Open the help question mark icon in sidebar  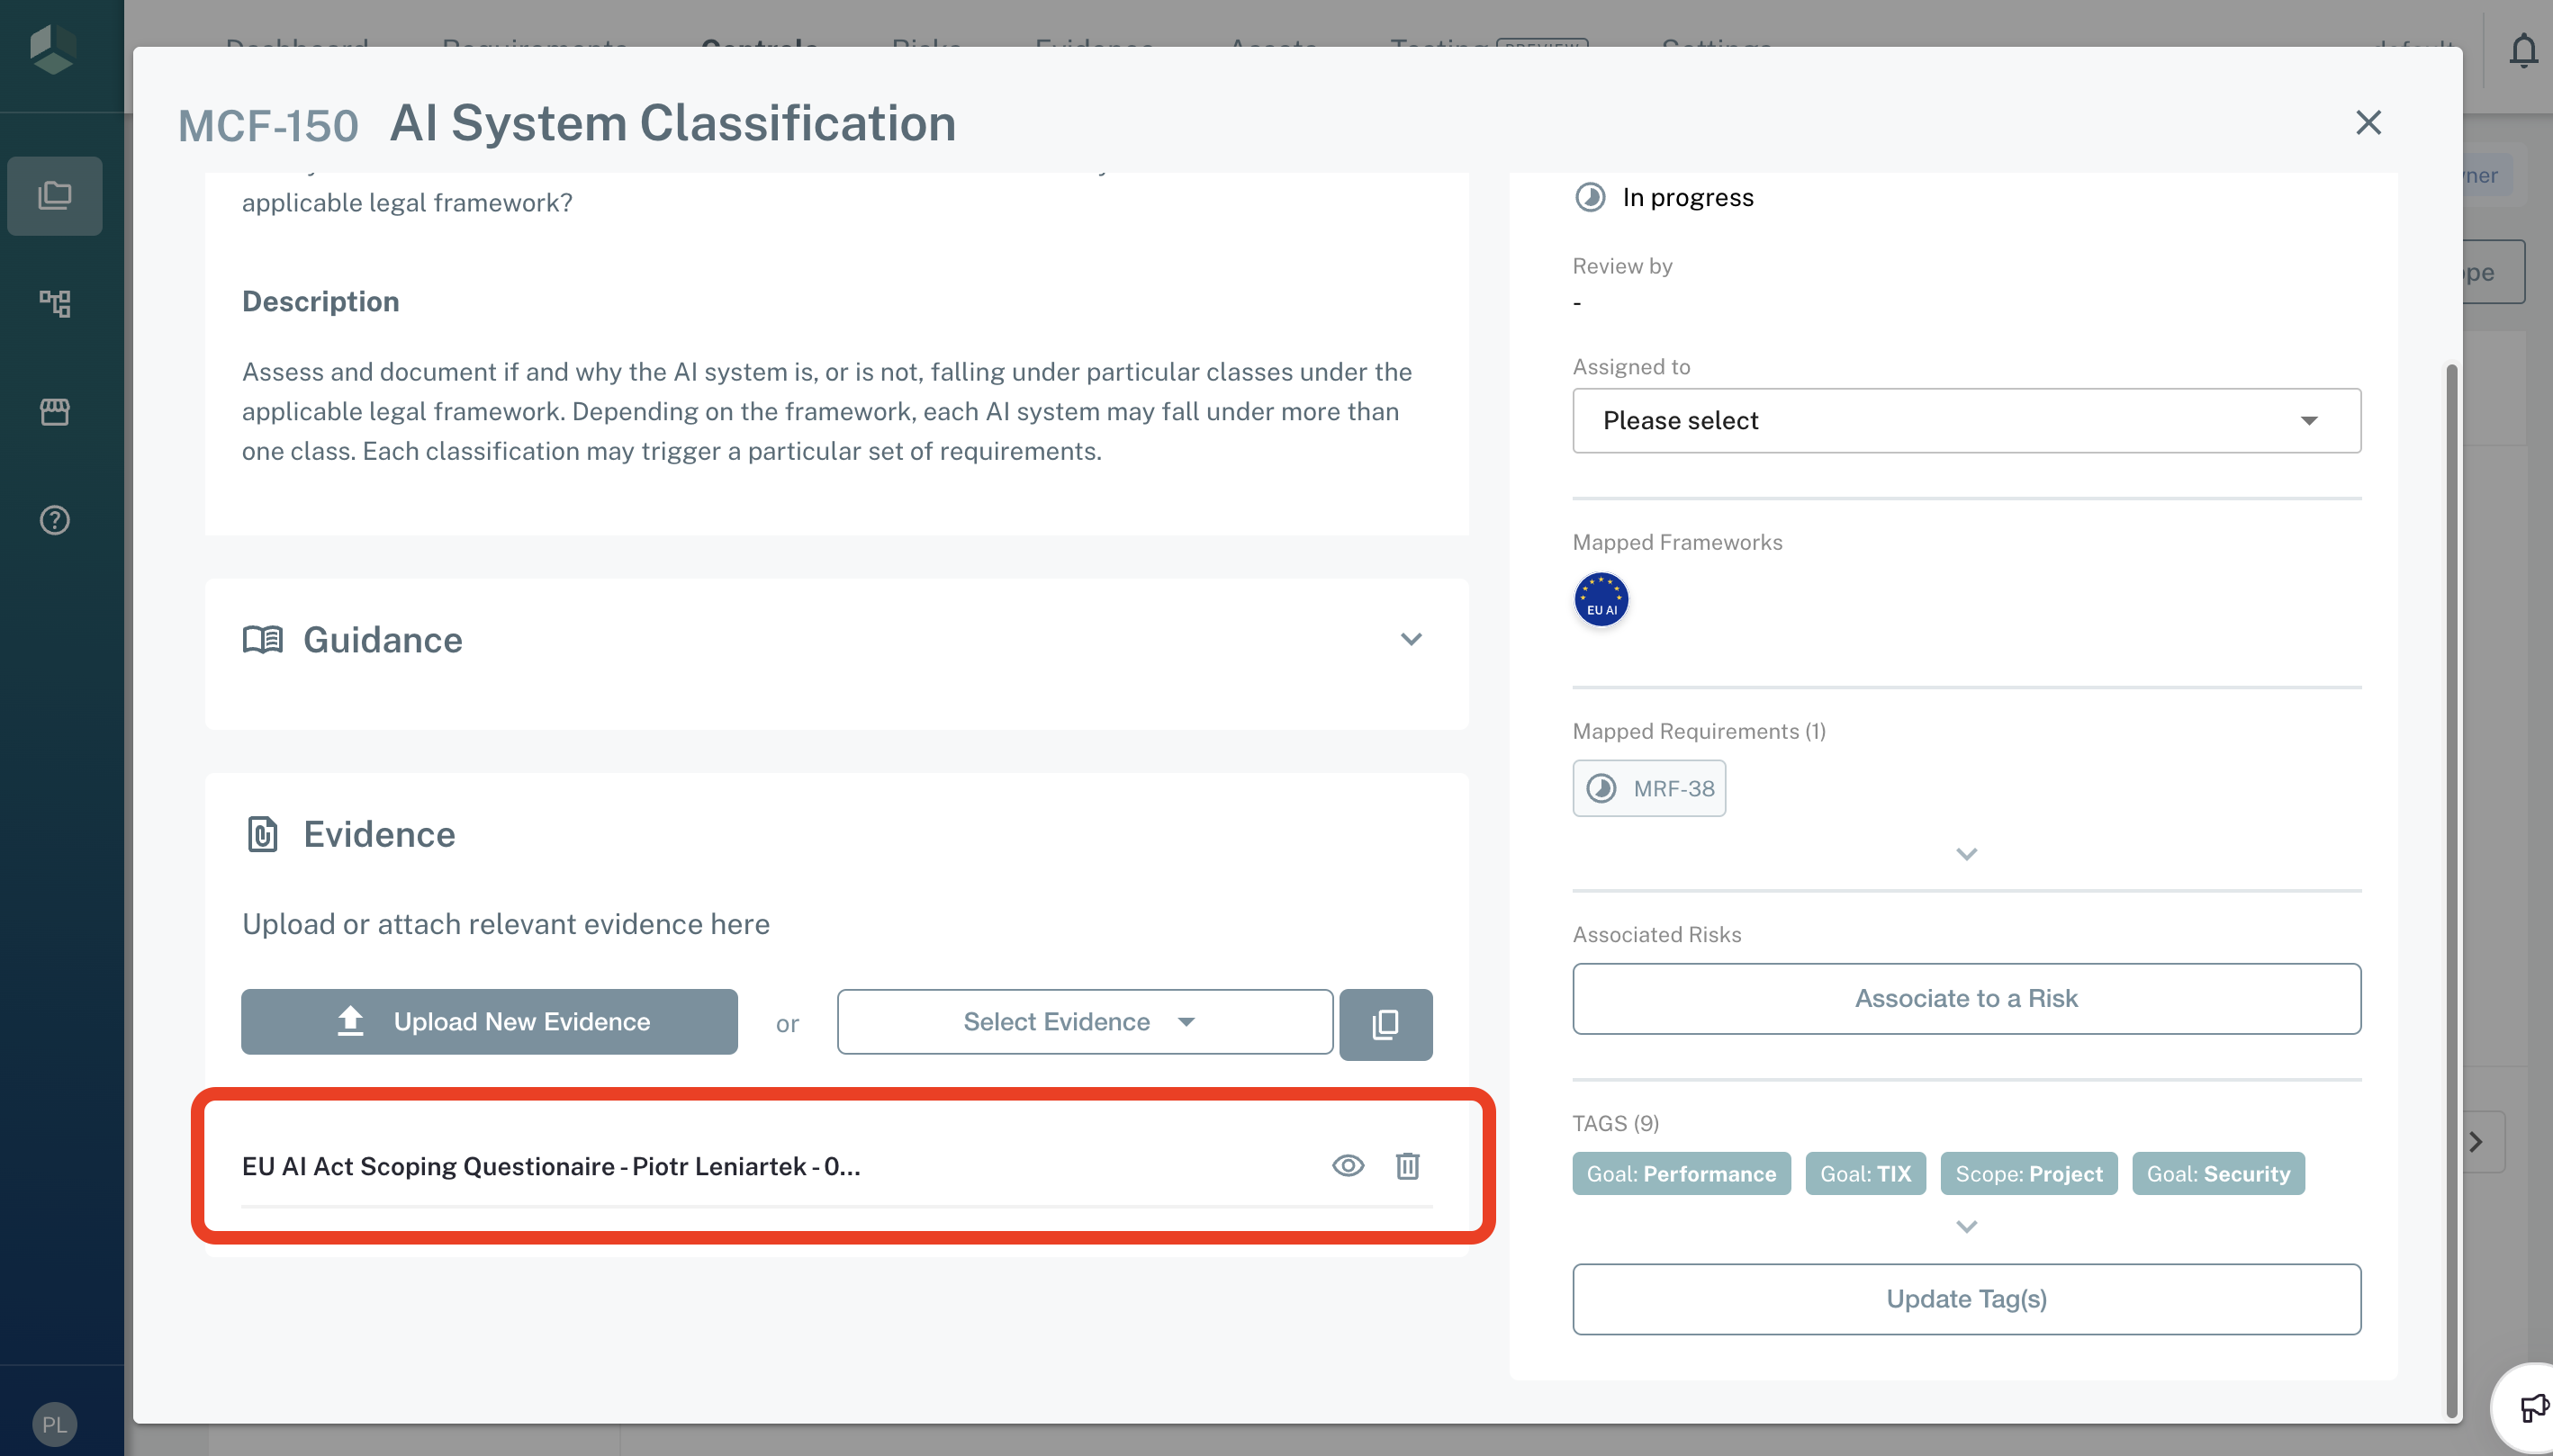click(55, 520)
